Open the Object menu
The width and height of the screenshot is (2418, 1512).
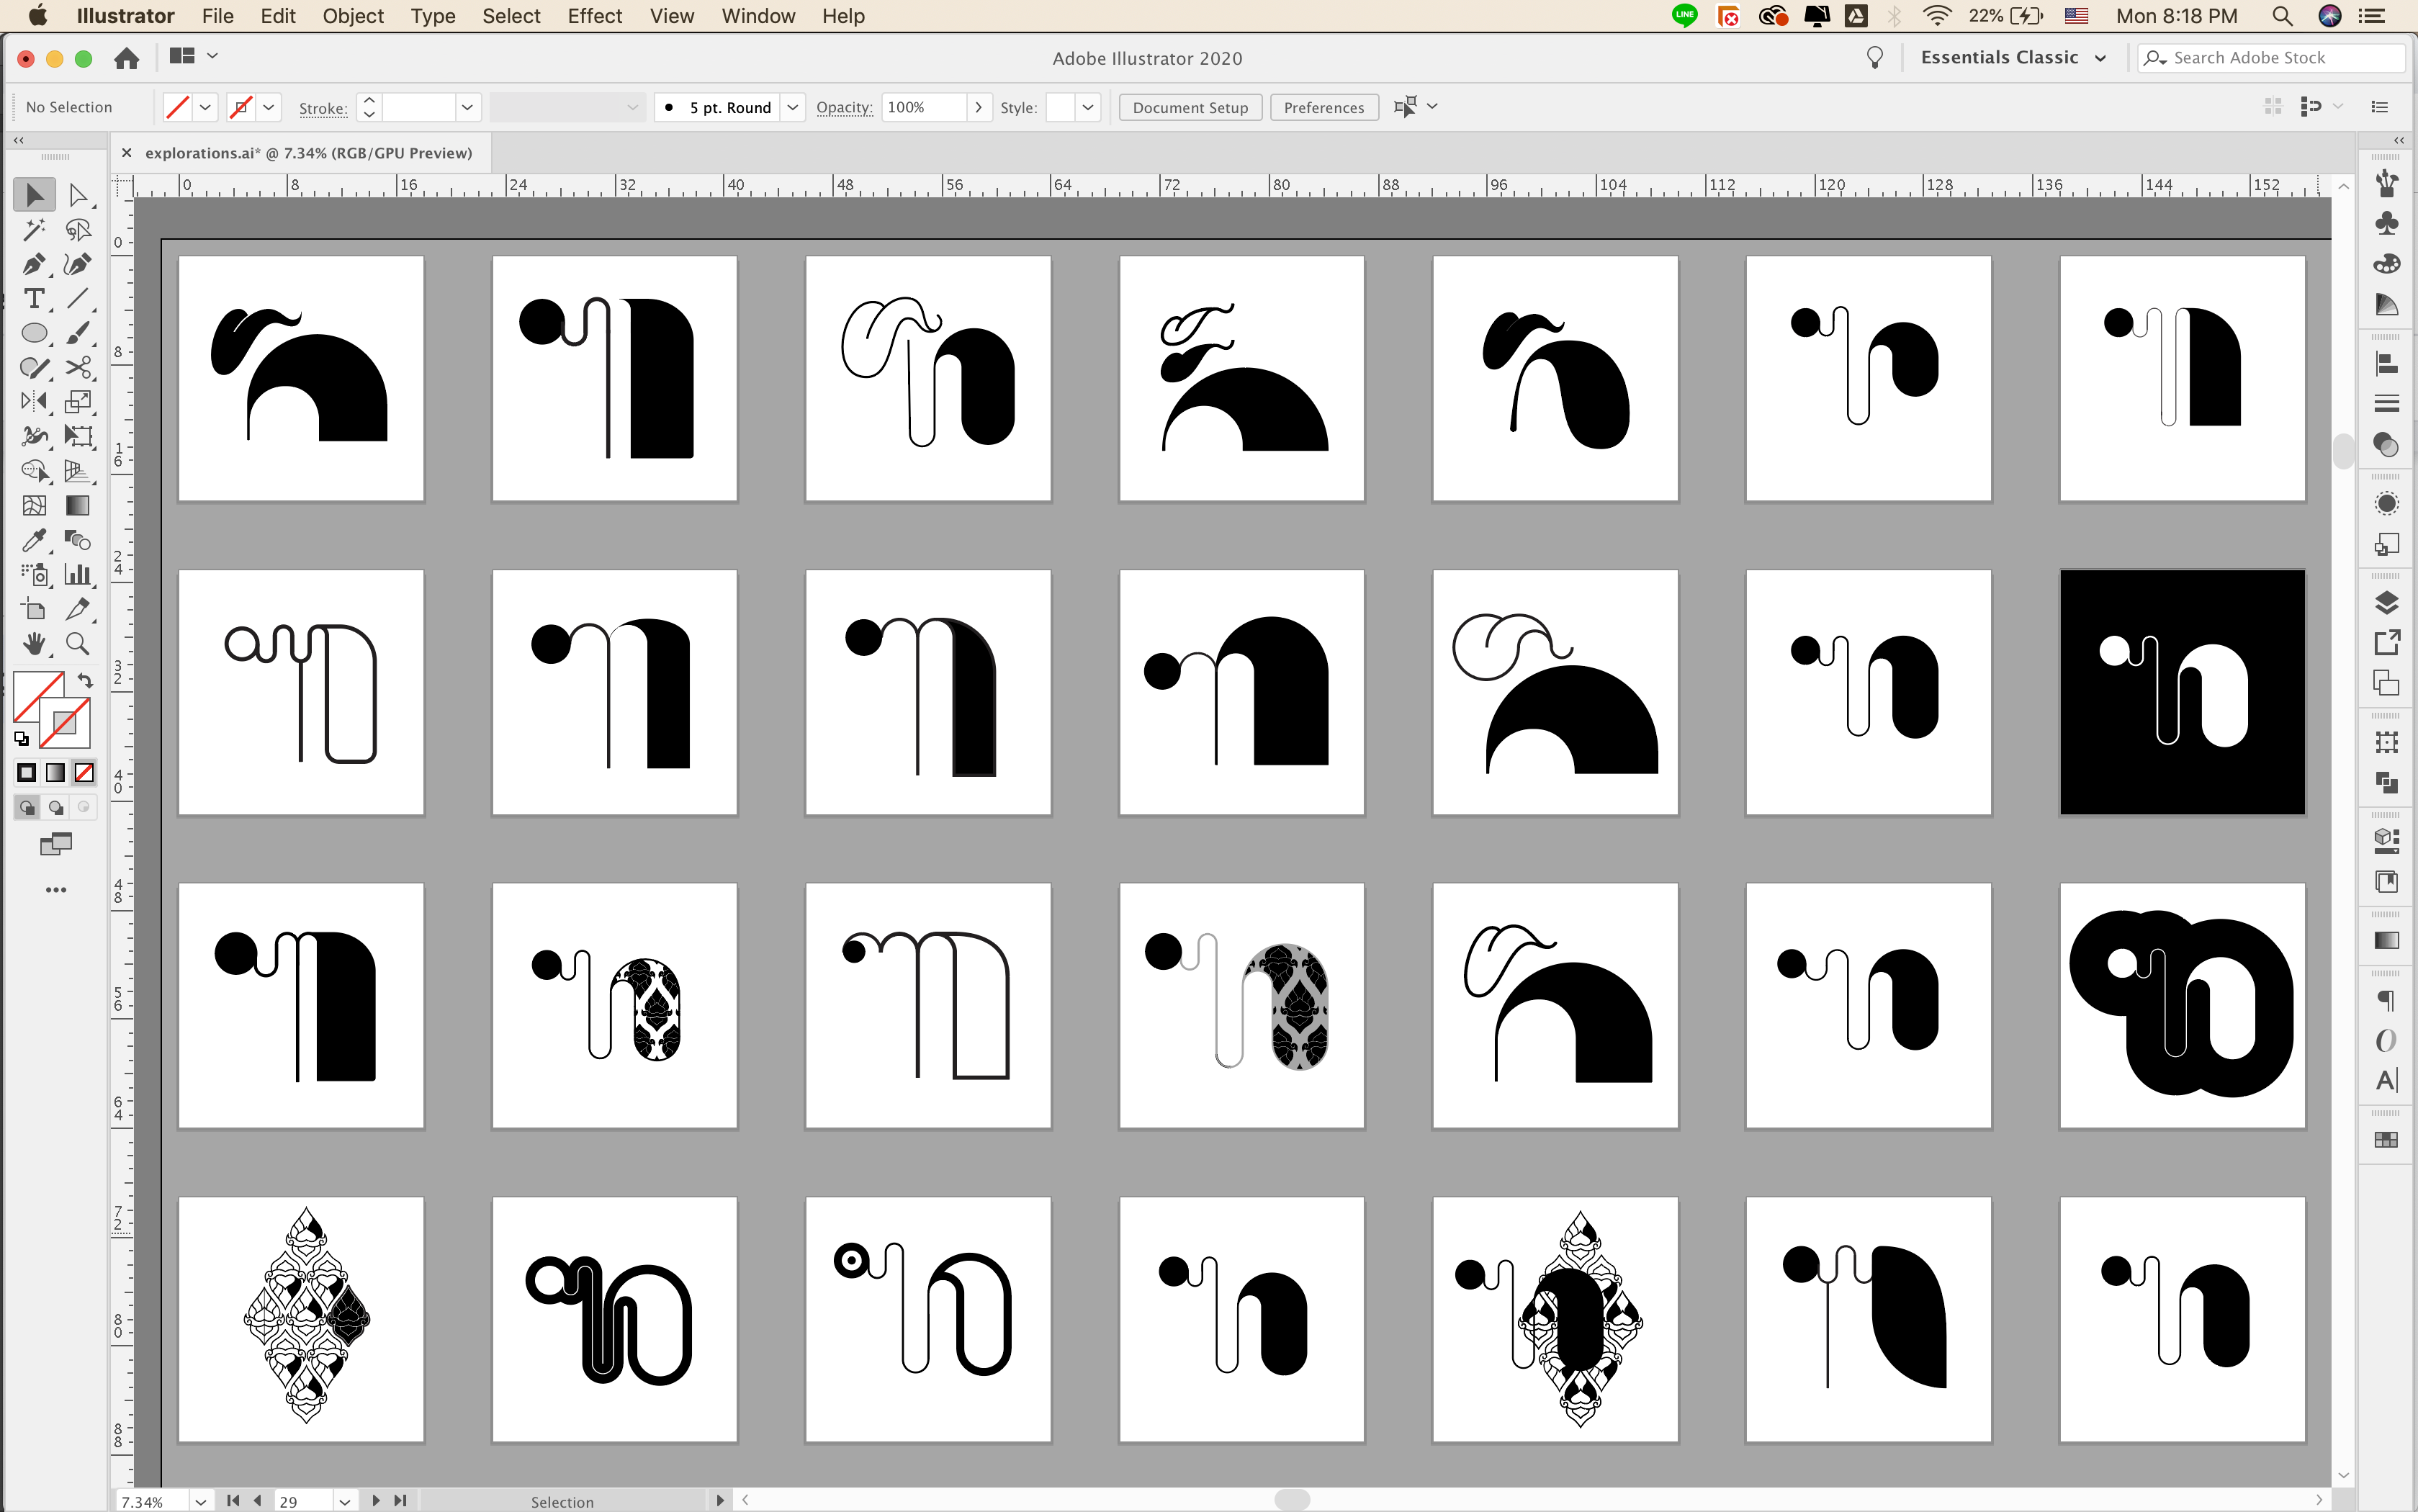(x=352, y=16)
